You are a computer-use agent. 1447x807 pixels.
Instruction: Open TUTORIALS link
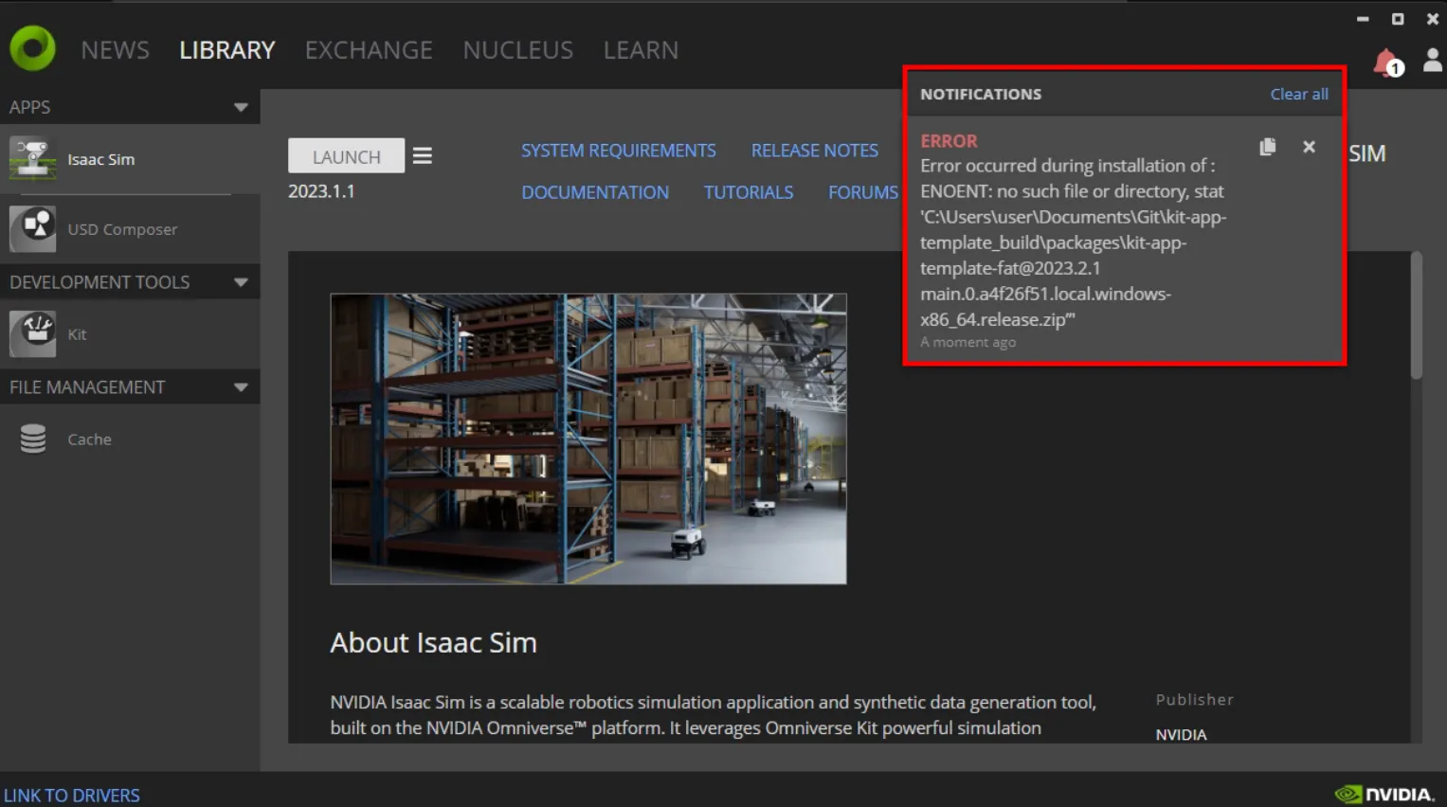749,192
